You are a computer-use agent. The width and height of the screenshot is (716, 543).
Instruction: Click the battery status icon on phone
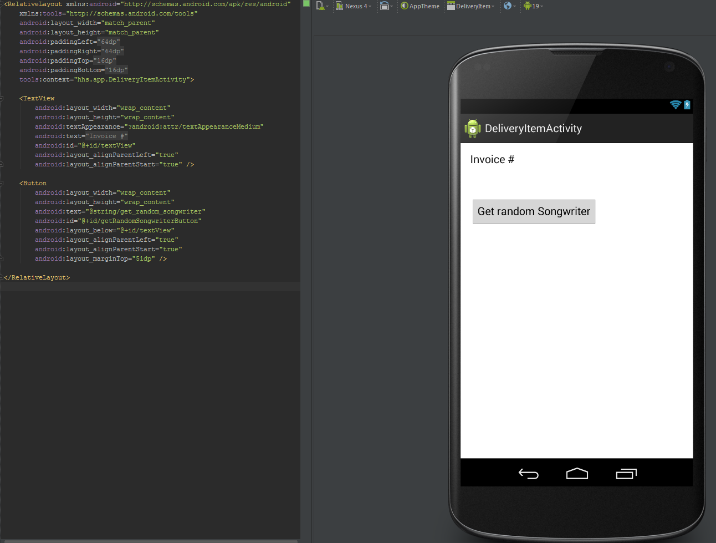tap(687, 105)
